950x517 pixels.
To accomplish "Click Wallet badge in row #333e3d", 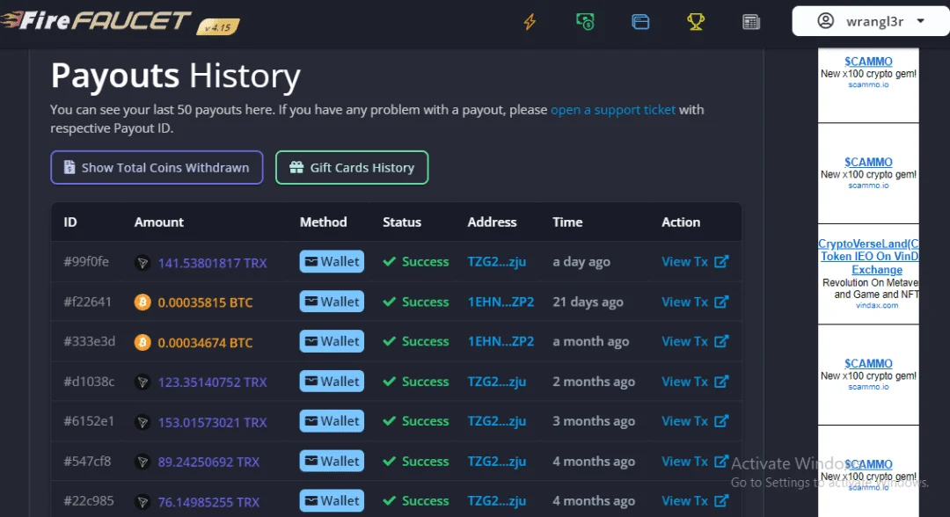I will pos(332,341).
